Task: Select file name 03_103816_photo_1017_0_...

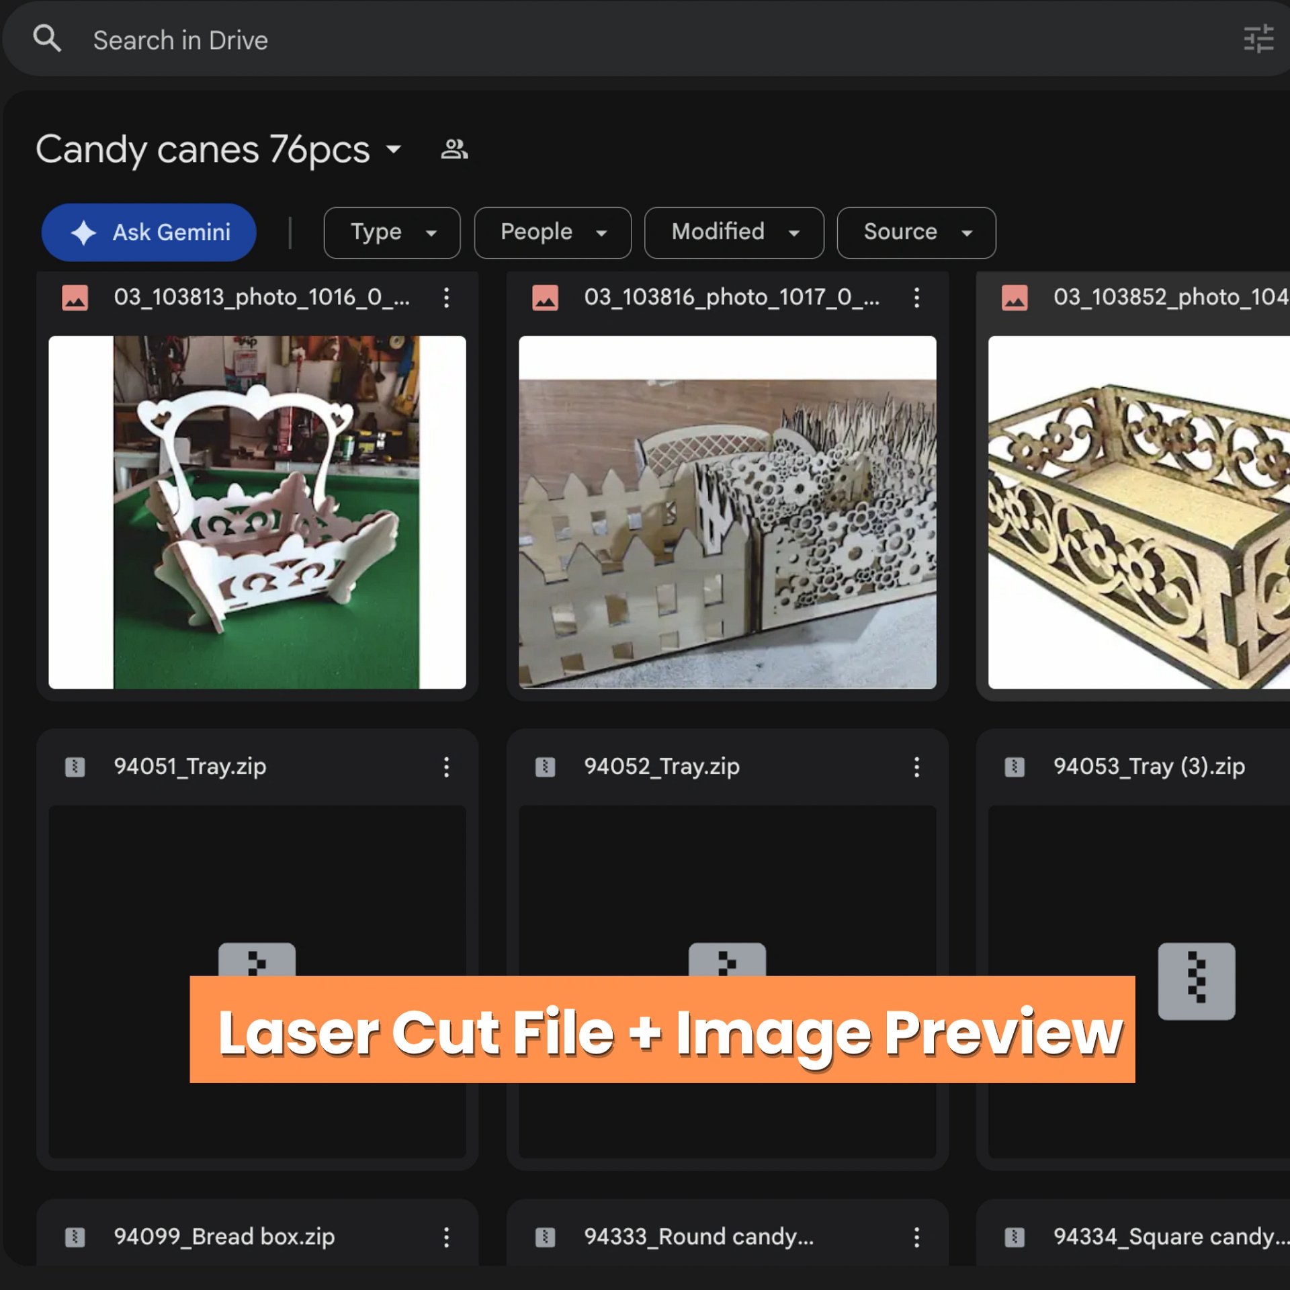Action: tap(732, 297)
